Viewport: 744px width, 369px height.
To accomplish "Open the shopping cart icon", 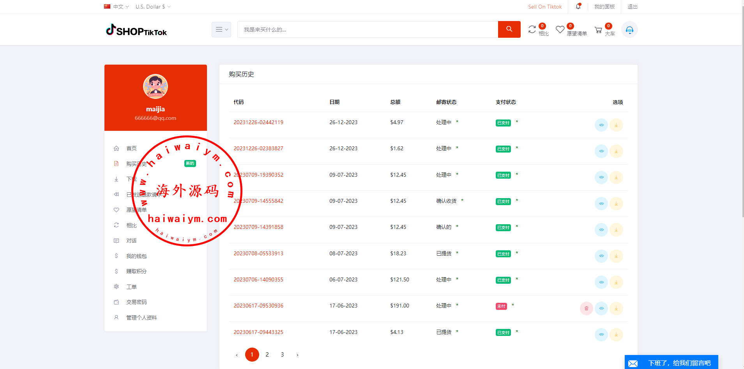I will point(598,30).
